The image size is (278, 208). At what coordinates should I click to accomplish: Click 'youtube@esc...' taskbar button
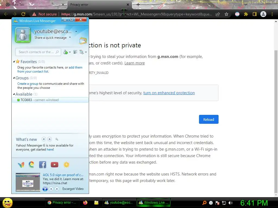point(119,203)
